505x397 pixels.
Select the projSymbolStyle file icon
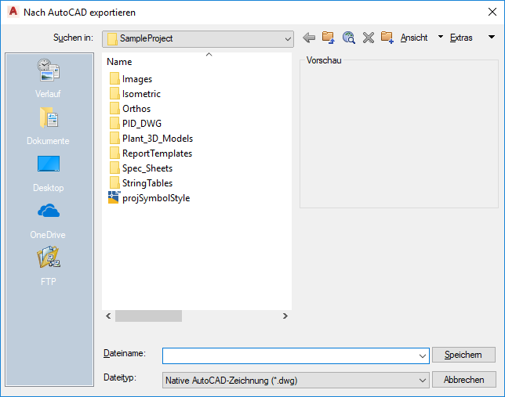click(114, 197)
